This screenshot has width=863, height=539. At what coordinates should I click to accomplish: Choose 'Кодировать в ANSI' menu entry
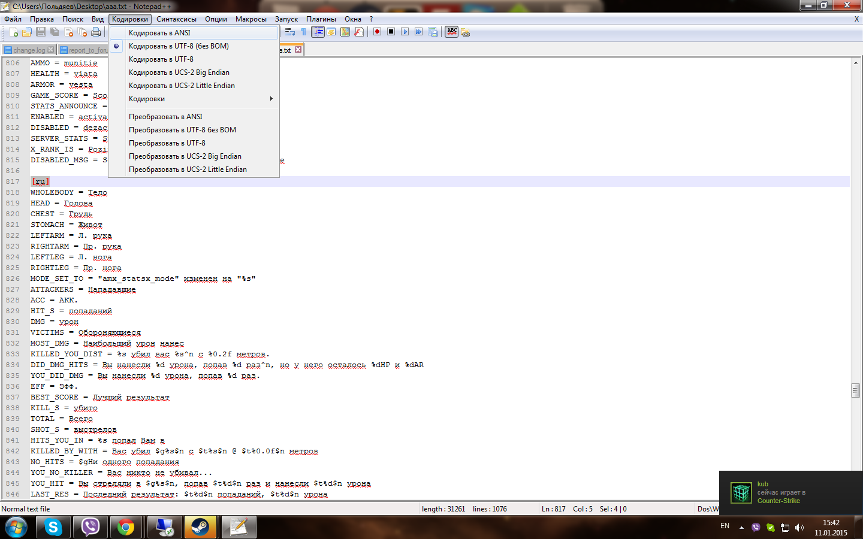coord(194,33)
